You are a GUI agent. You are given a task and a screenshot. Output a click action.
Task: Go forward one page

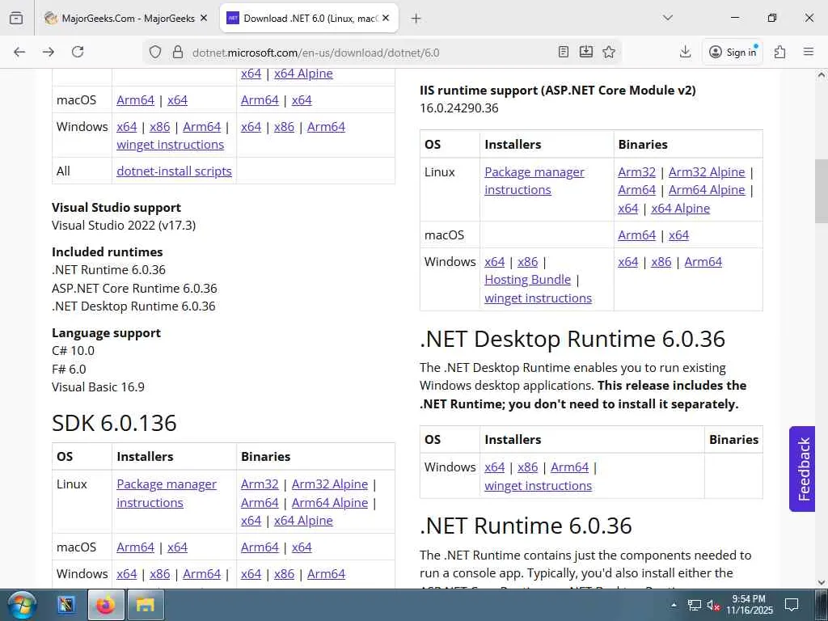click(x=48, y=52)
